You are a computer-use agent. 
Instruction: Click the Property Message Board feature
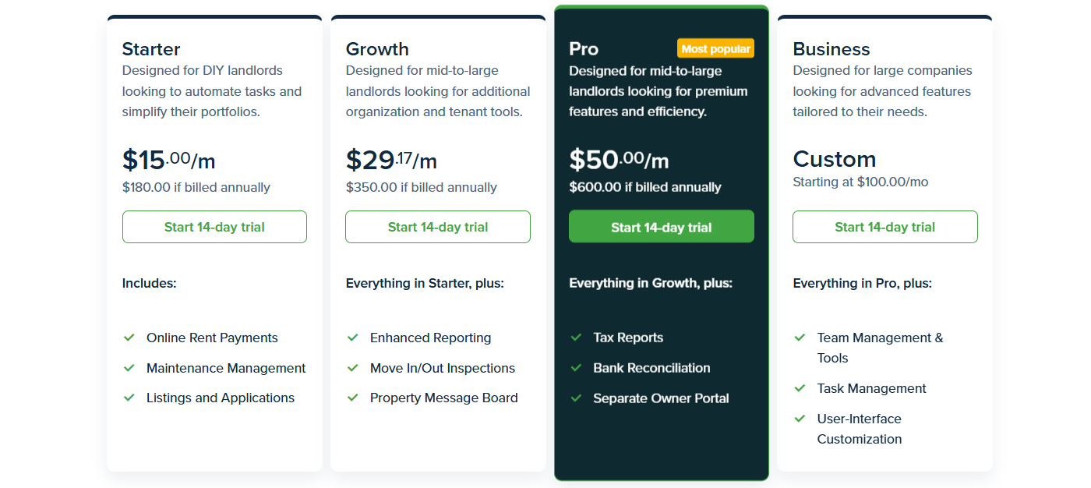(x=444, y=398)
